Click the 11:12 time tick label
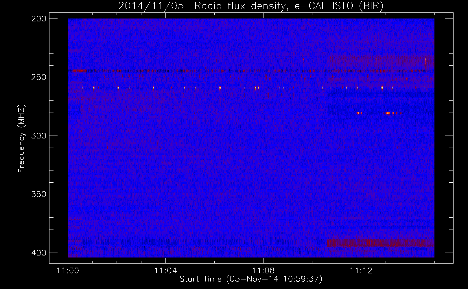468x289 pixels. (361, 271)
